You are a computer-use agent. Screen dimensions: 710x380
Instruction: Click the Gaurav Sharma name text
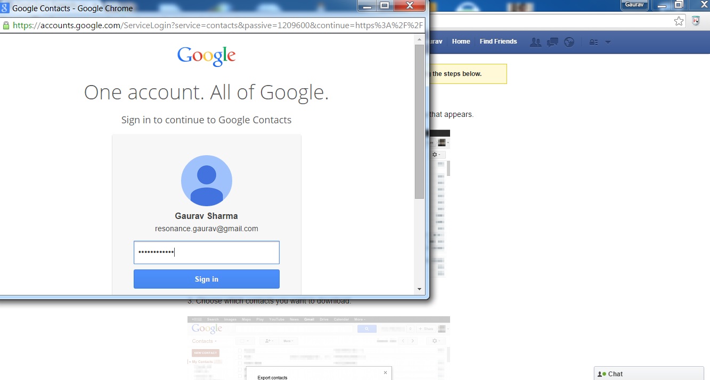[x=207, y=216]
